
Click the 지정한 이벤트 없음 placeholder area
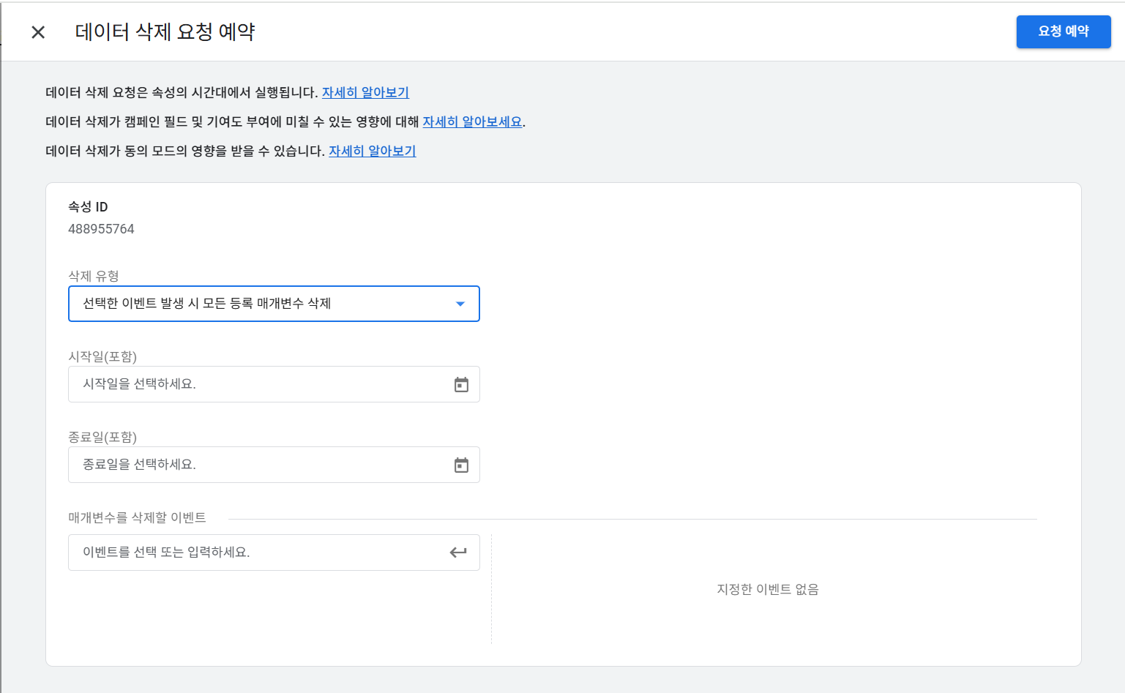point(768,589)
